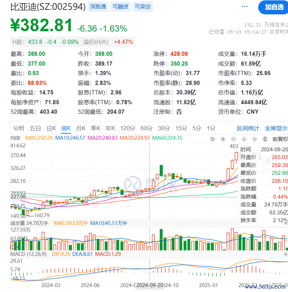Click the 2024-09-20 crosshair date marker

tap(150, 285)
